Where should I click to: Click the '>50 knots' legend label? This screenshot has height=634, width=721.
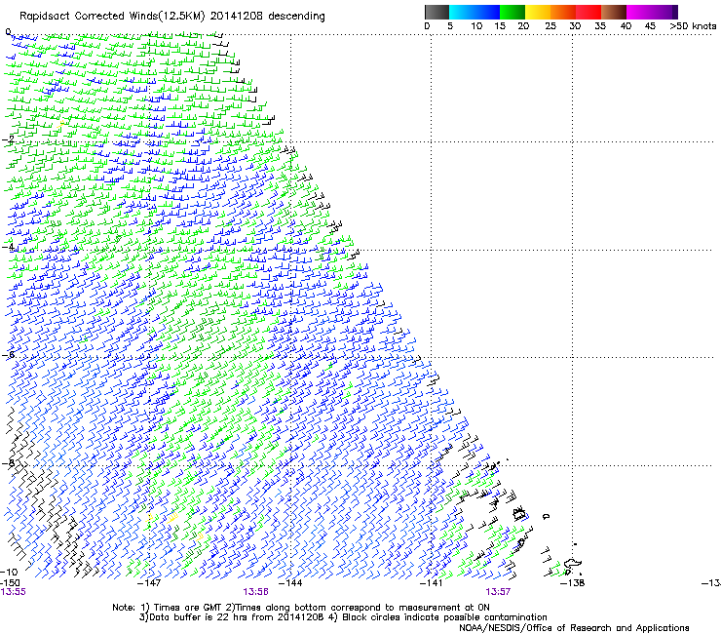[693, 25]
